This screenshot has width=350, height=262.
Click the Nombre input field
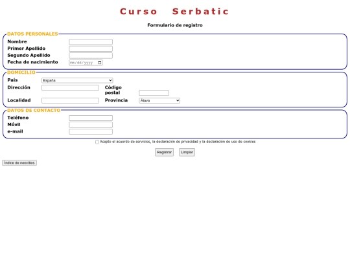coord(91,41)
